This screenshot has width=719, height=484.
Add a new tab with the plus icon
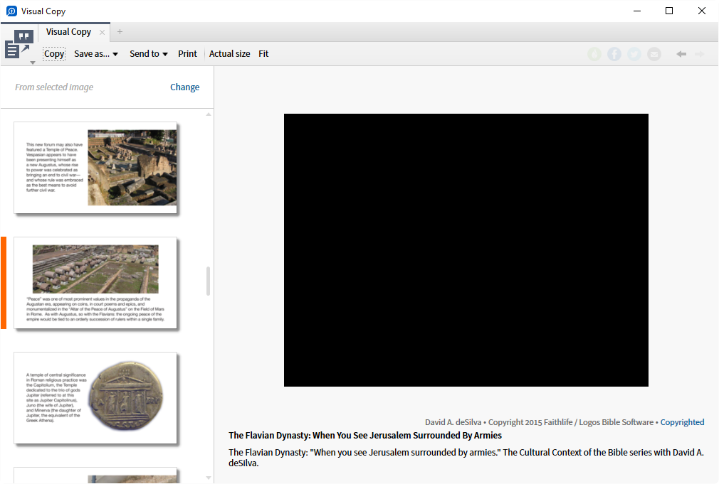click(x=120, y=31)
